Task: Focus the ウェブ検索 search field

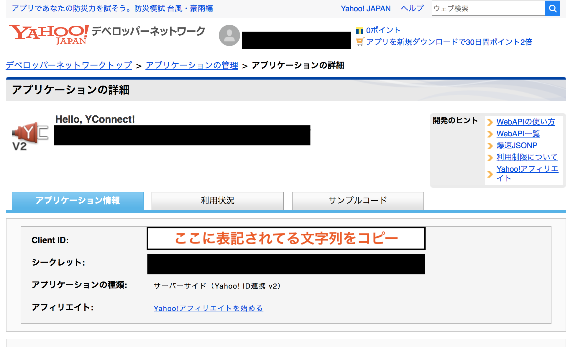Action: [x=488, y=9]
